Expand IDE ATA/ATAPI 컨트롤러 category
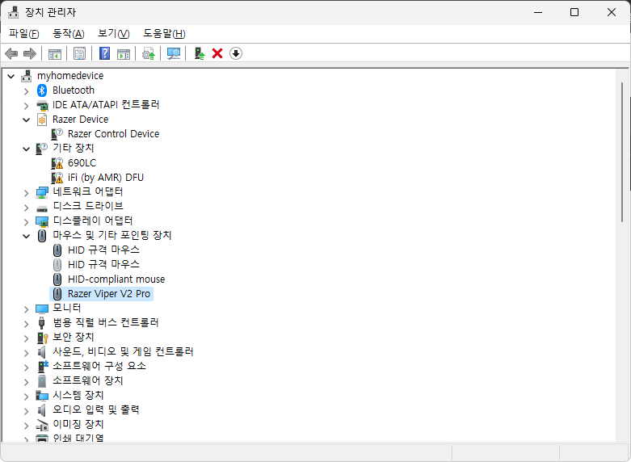 click(x=27, y=106)
